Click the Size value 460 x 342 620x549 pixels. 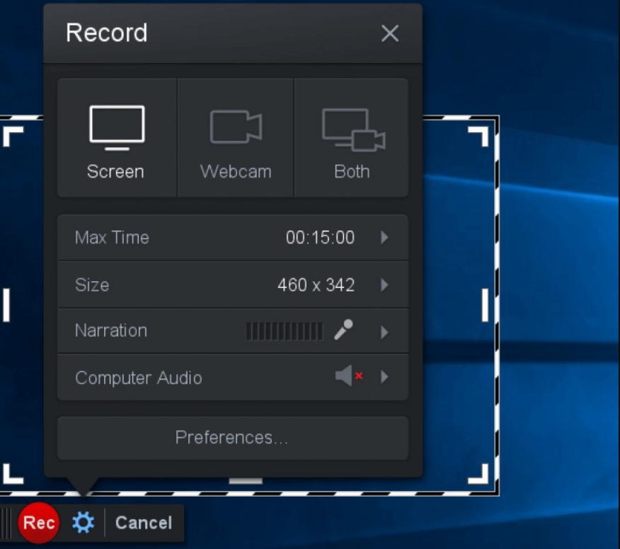[x=316, y=285]
